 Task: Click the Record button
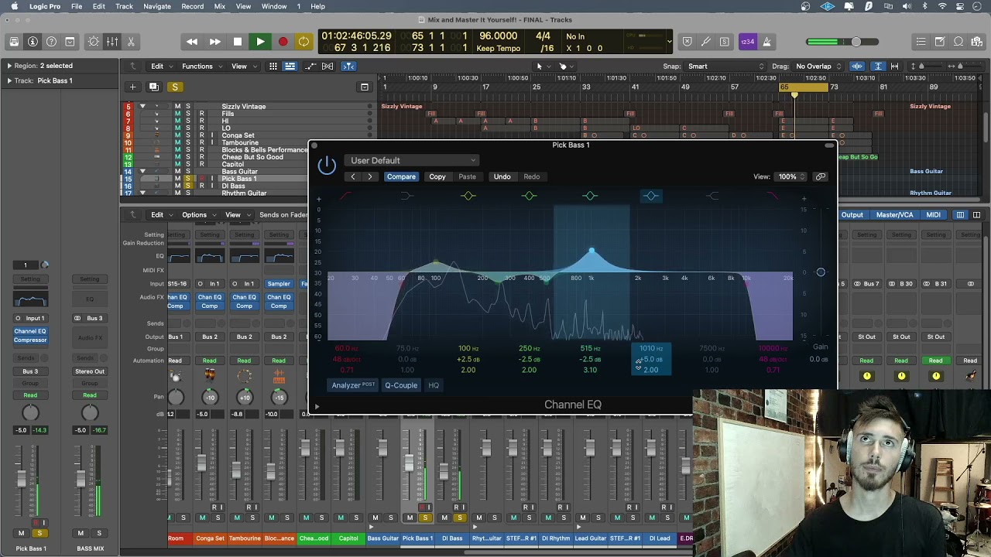(283, 42)
